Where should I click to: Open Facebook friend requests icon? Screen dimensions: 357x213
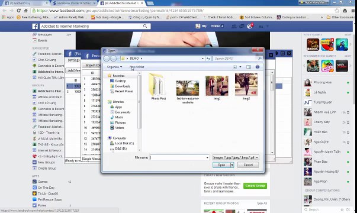(234, 27)
